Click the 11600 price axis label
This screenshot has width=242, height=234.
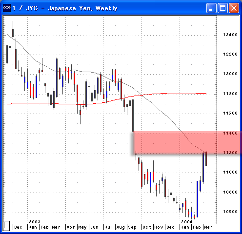coord(230,113)
